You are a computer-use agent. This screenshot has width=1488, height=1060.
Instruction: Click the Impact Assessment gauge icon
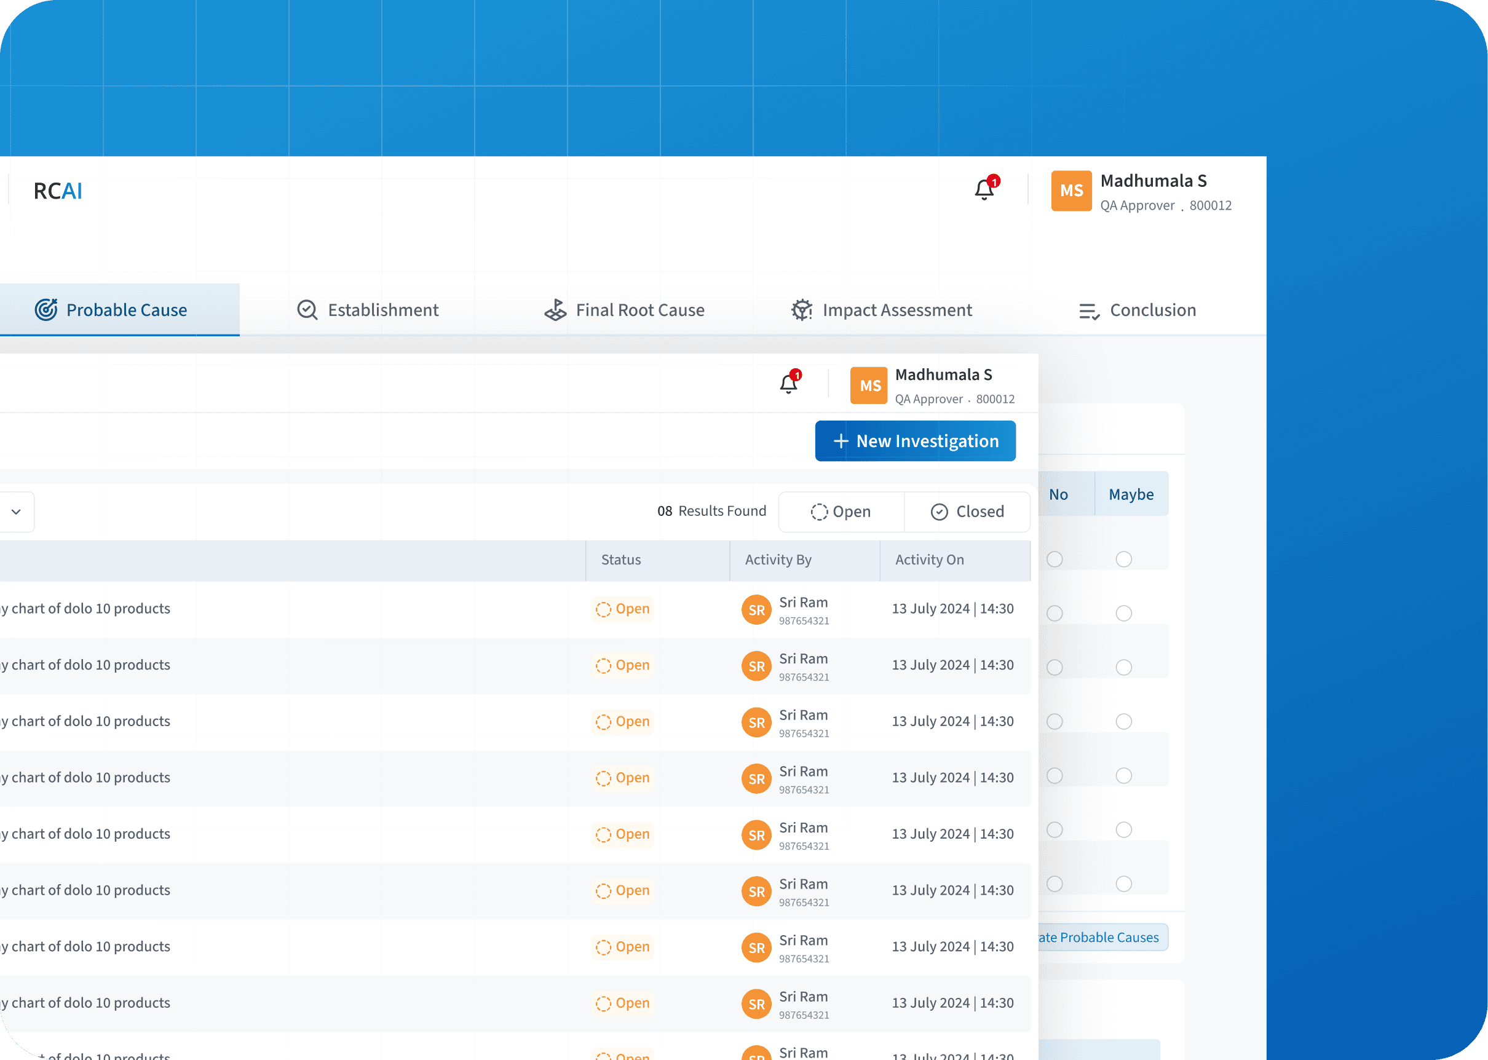pos(801,310)
